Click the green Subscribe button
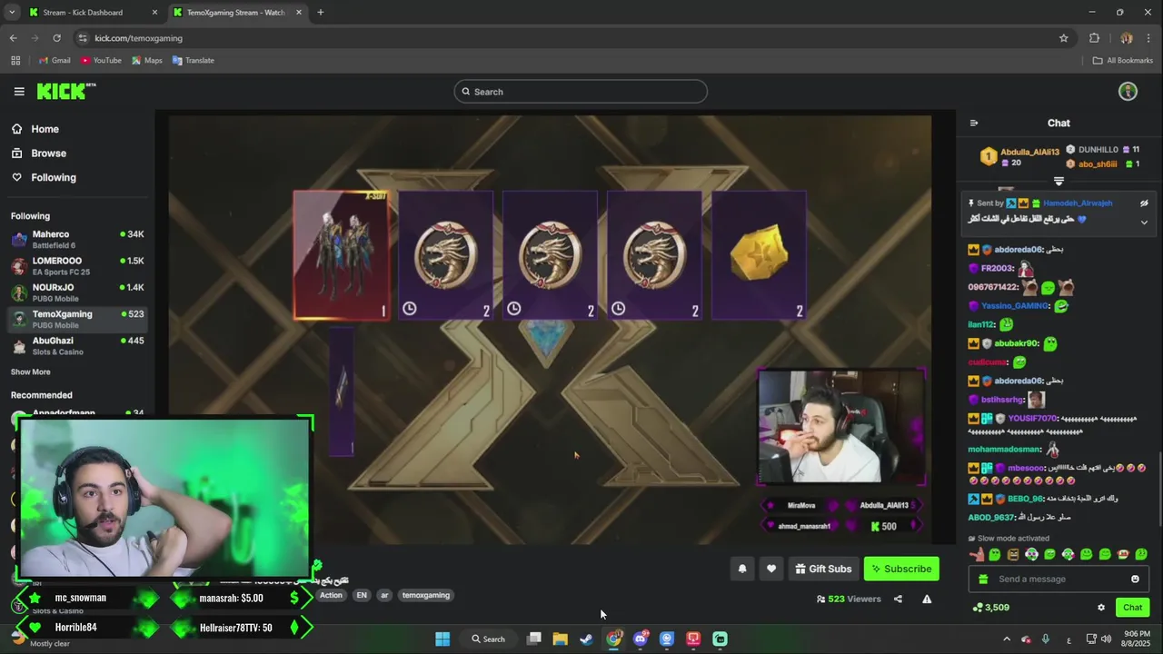The image size is (1163, 654). click(x=901, y=569)
